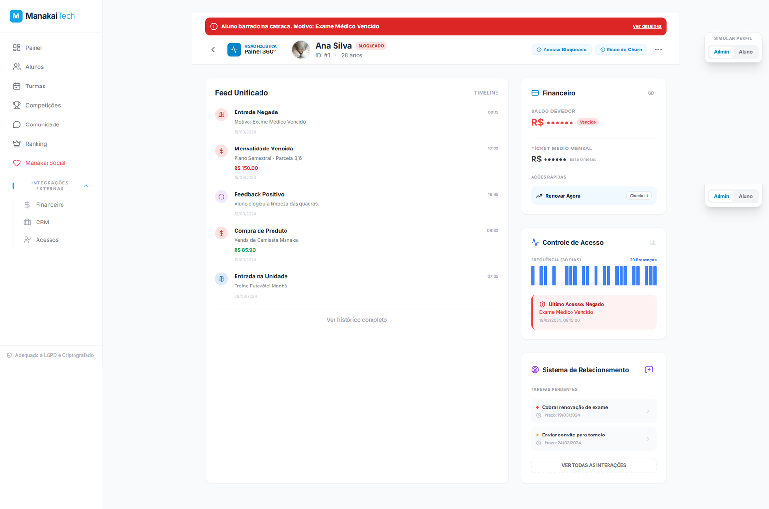Click the back arrow beside Painel 360°

tap(213, 50)
